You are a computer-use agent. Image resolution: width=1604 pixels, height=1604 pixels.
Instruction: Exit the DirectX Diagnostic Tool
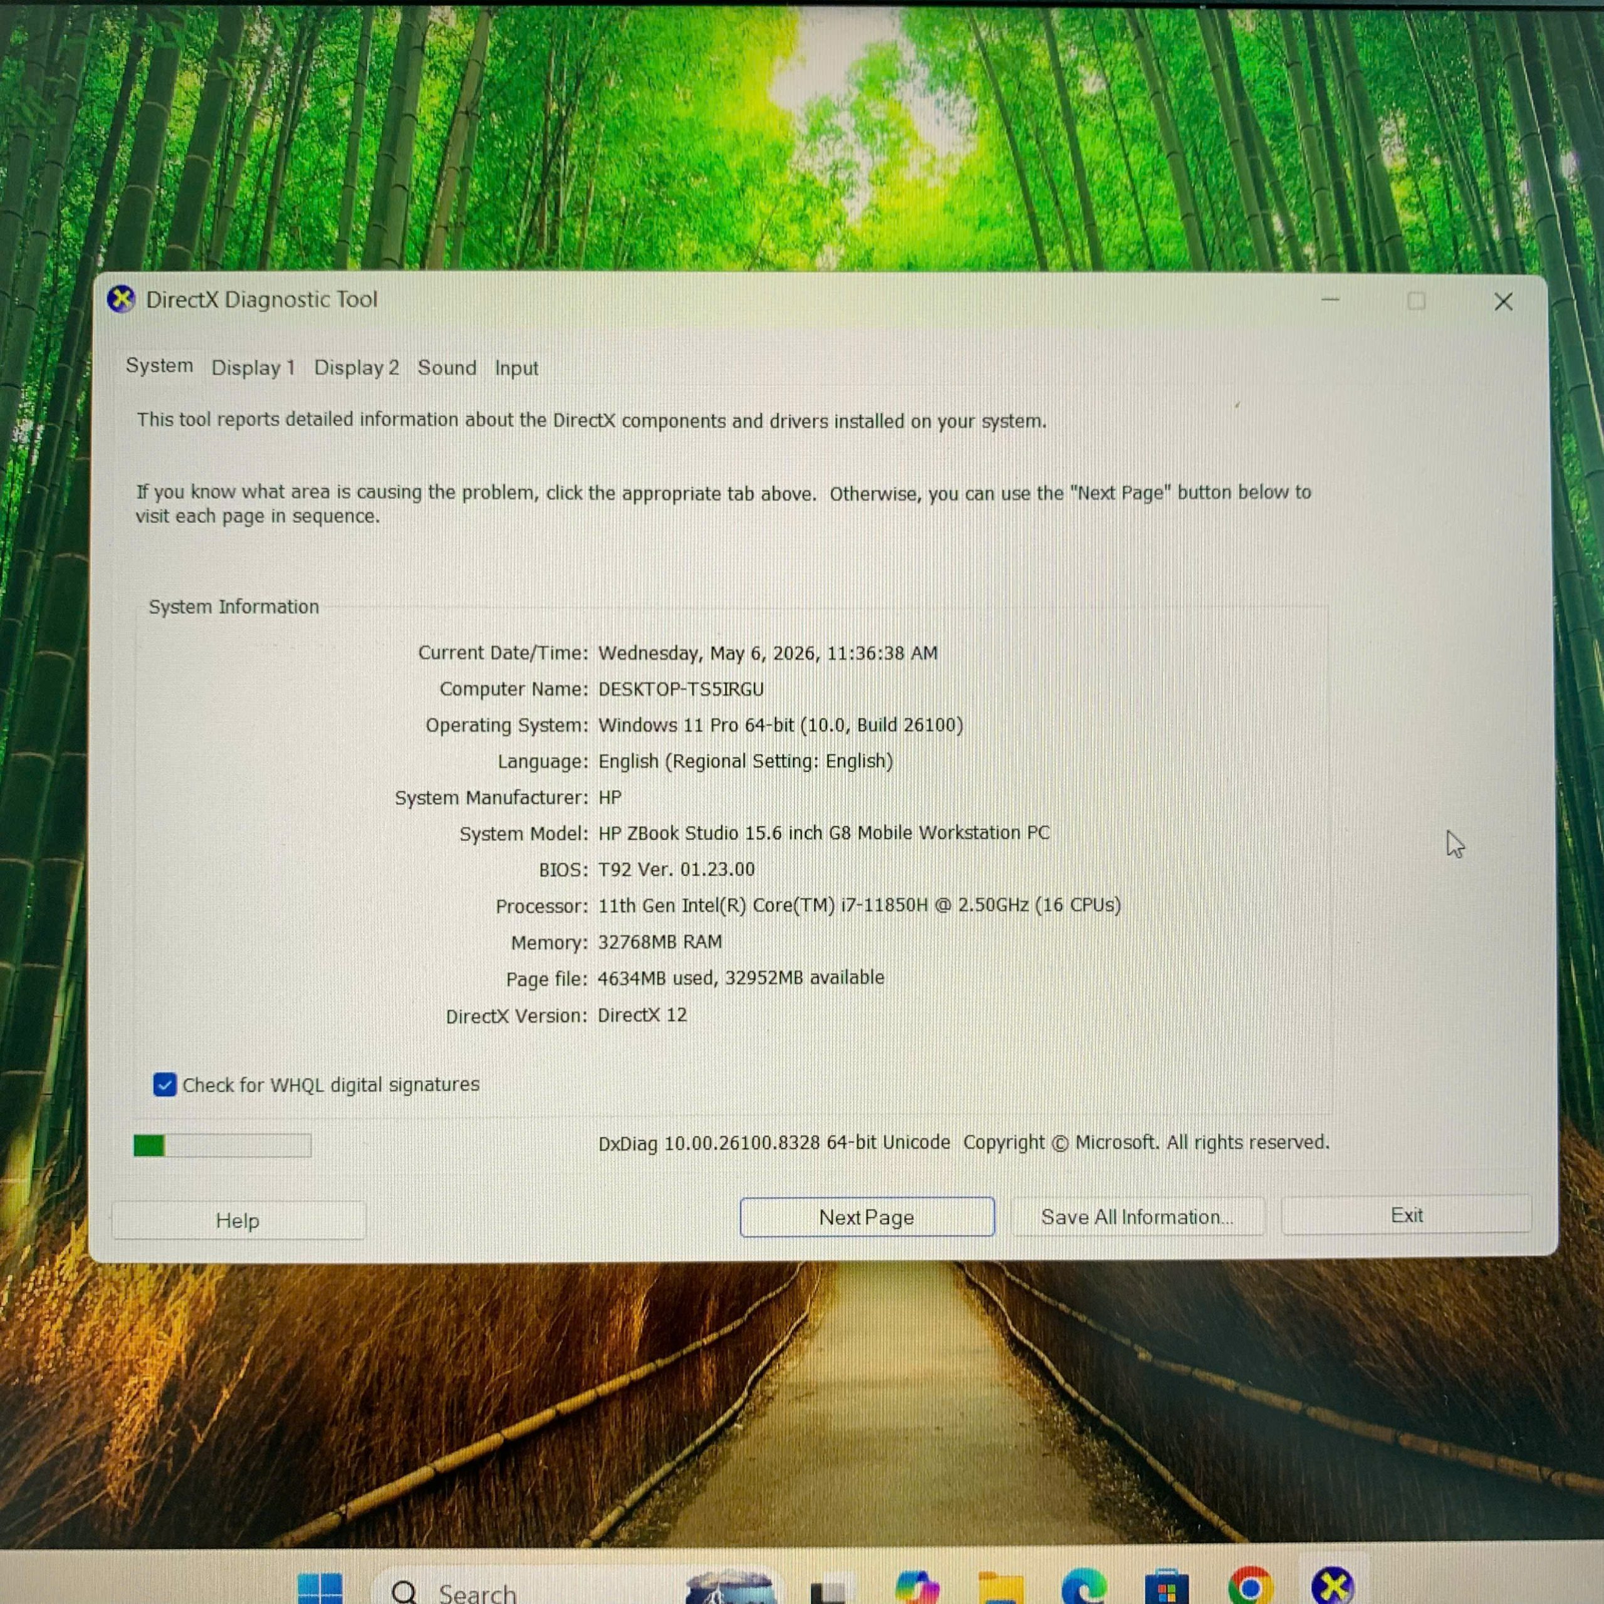1407,1216
